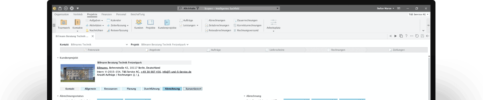Viewport: 483px width, 100px height.
Task: Click the app logo icon in title bar
Action: (54, 8)
